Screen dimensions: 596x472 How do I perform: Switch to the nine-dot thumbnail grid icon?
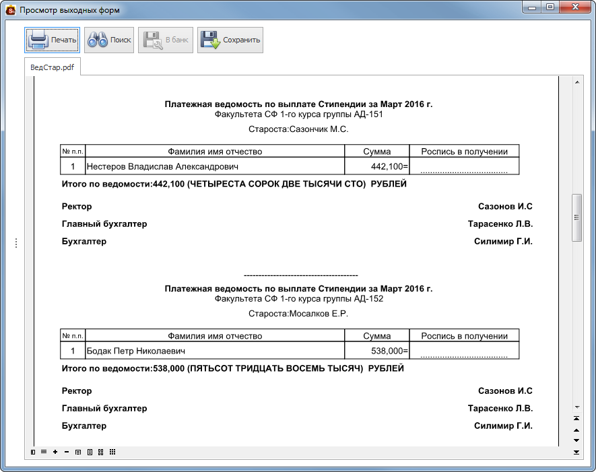(x=112, y=452)
